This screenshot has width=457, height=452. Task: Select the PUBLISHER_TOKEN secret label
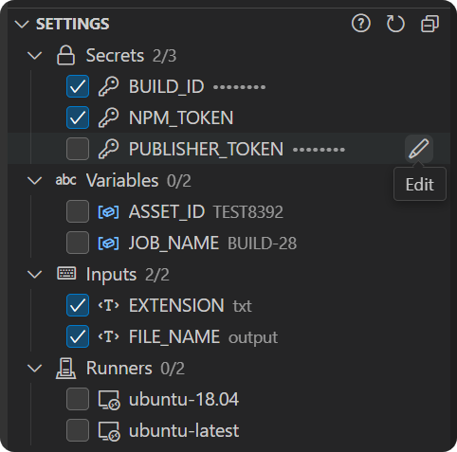206,149
